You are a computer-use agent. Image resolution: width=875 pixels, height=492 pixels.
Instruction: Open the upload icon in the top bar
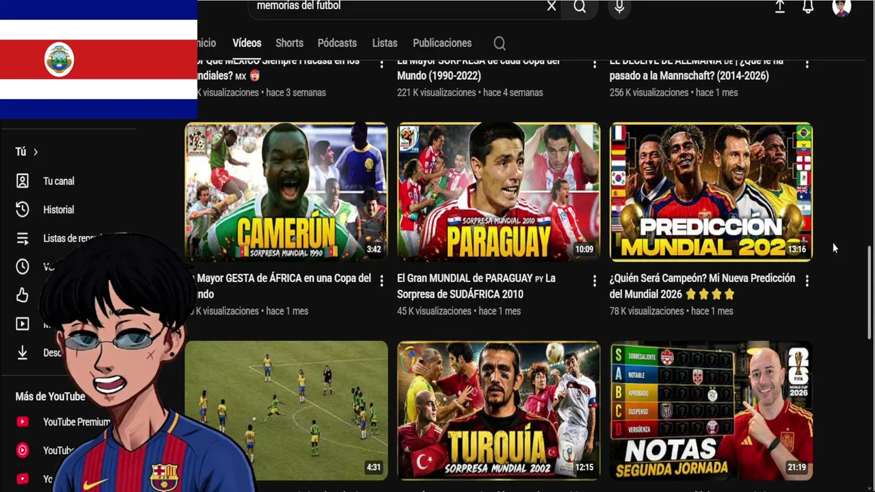(779, 7)
